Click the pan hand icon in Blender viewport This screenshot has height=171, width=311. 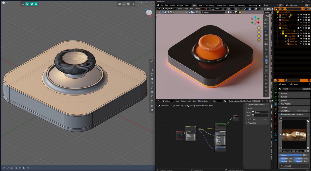(259, 32)
